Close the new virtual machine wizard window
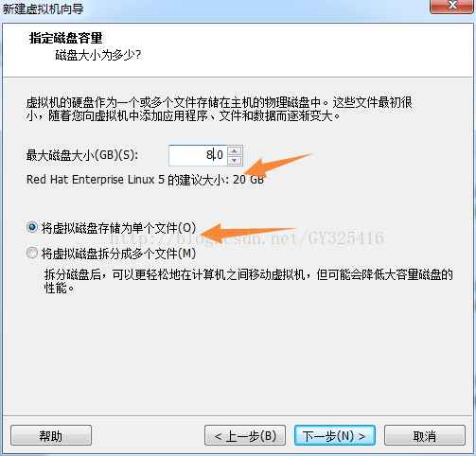The image size is (476, 456). (452, 6)
